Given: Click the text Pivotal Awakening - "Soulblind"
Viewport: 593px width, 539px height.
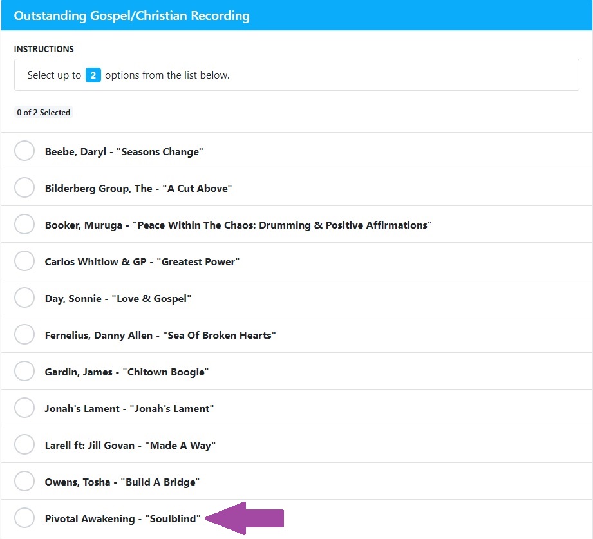Looking at the screenshot, I should 122,518.
